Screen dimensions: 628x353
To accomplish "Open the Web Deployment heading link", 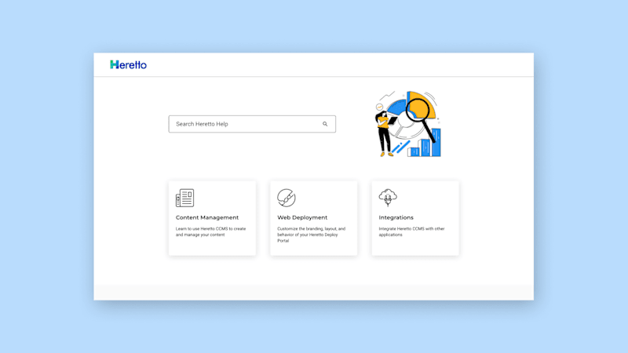I will tap(302, 217).
